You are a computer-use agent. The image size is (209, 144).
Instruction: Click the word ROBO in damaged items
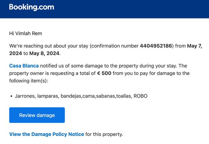coord(140,96)
